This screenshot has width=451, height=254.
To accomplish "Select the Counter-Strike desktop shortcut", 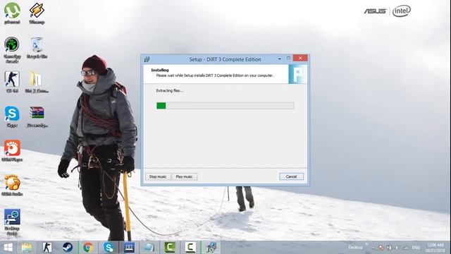I will pos(12,82).
